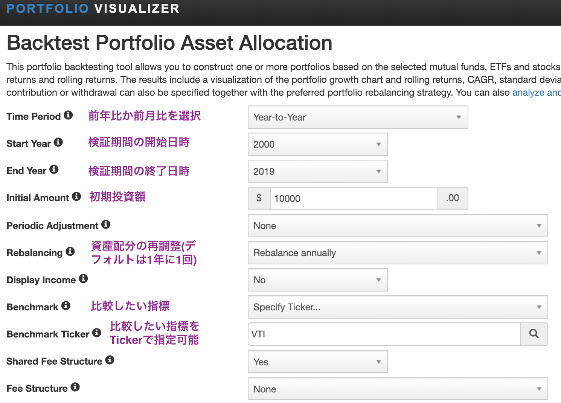Click the Initial Amount 10000 input field

[x=354, y=198]
